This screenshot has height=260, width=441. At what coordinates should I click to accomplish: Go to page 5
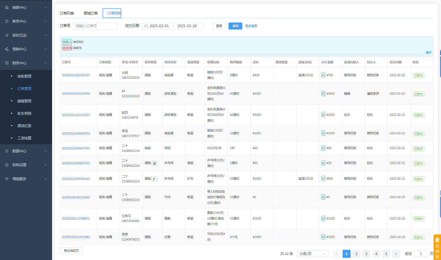(x=386, y=254)
